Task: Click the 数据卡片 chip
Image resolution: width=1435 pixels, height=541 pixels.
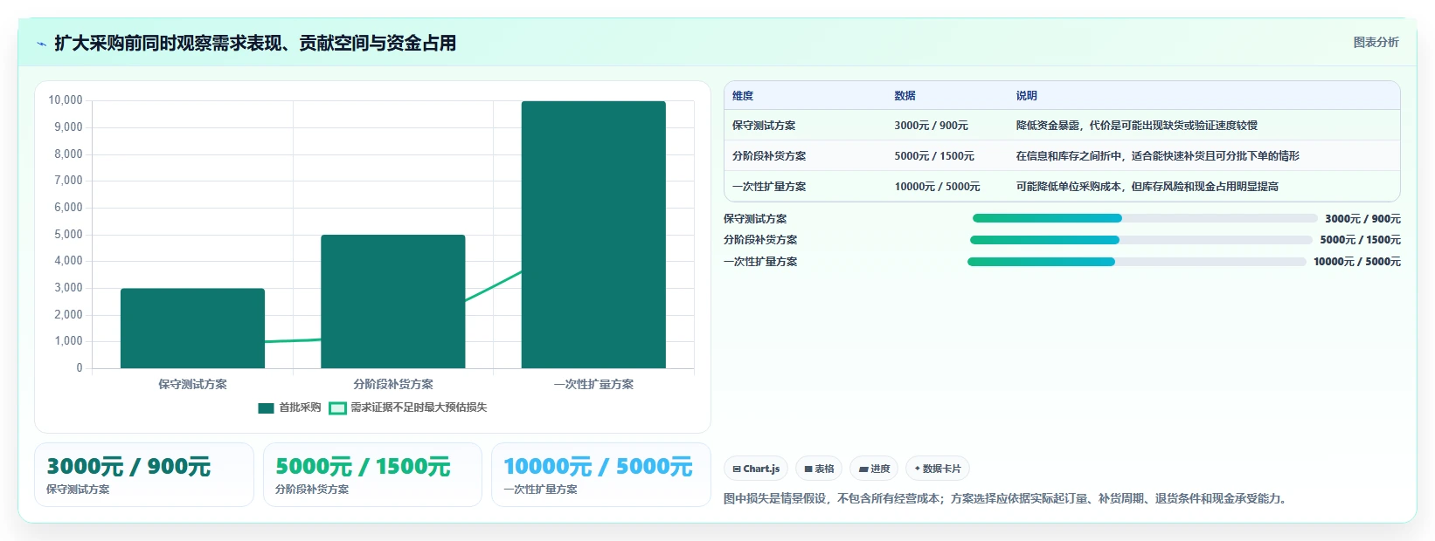Action: (x=938, y=469)
